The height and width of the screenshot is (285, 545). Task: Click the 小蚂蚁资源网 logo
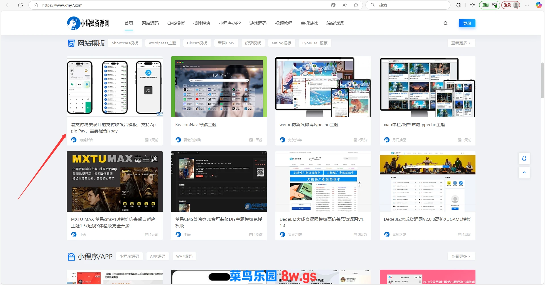(x=88, y=23)
